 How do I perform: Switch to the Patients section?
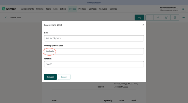coord(40,9)
